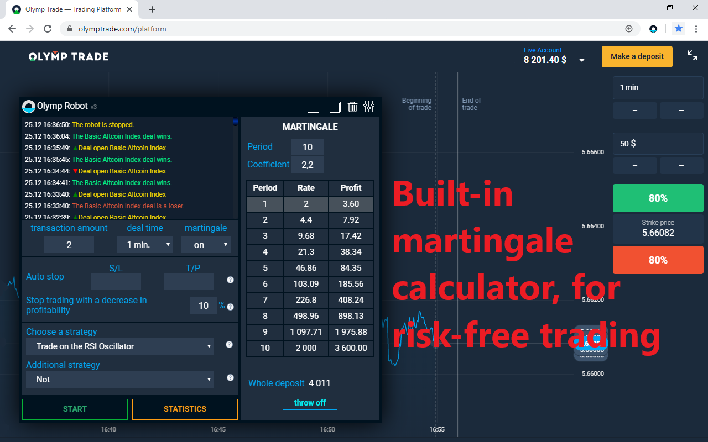708x442 pixels.
Task: Click martingale row with rate 4.4
Action: [x=310, y=220]
